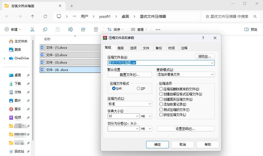Enable 创建自解压格式压缩文件 checkbox
Viewport: 263px width, 156px height.
pos(161,94)
